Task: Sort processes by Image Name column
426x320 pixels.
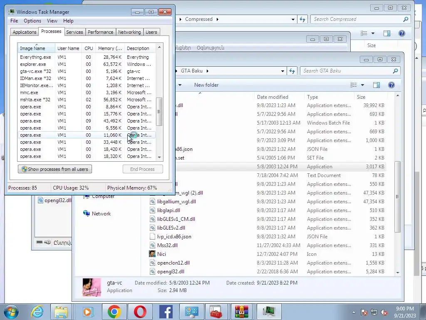Action: (x=37, y=48)
